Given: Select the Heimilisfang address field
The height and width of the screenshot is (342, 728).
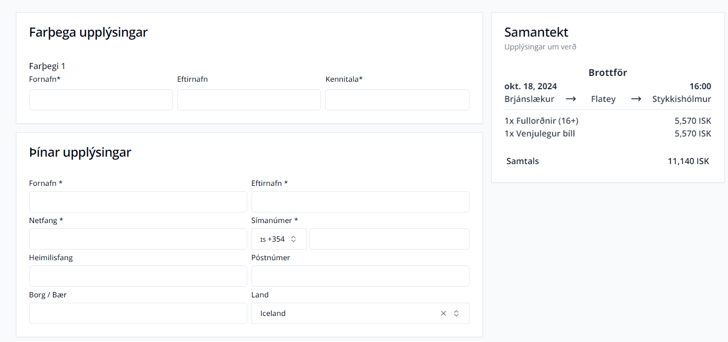Looking at the screenshot, I should (x=138, y=276).
